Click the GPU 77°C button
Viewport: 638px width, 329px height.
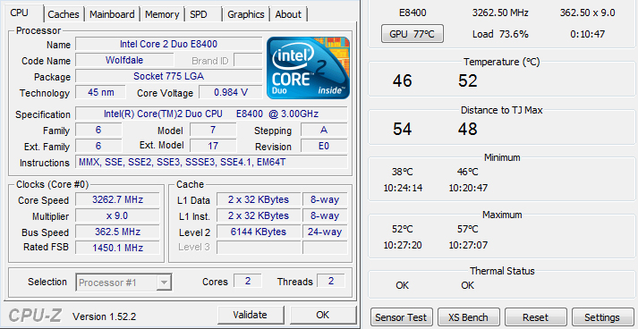click(x=413, y=34)
